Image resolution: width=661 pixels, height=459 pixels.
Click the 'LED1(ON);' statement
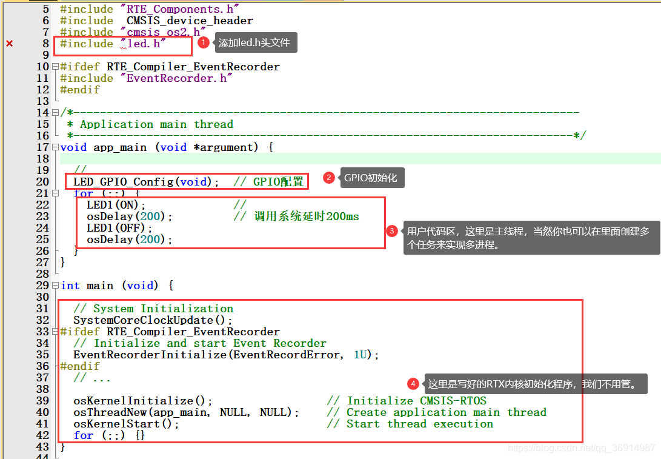[x=116, y=205]
